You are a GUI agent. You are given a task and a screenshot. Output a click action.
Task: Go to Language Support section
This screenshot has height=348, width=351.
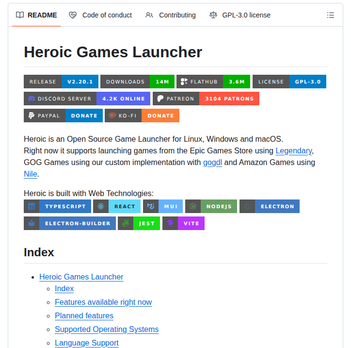(x=87, y=343)
